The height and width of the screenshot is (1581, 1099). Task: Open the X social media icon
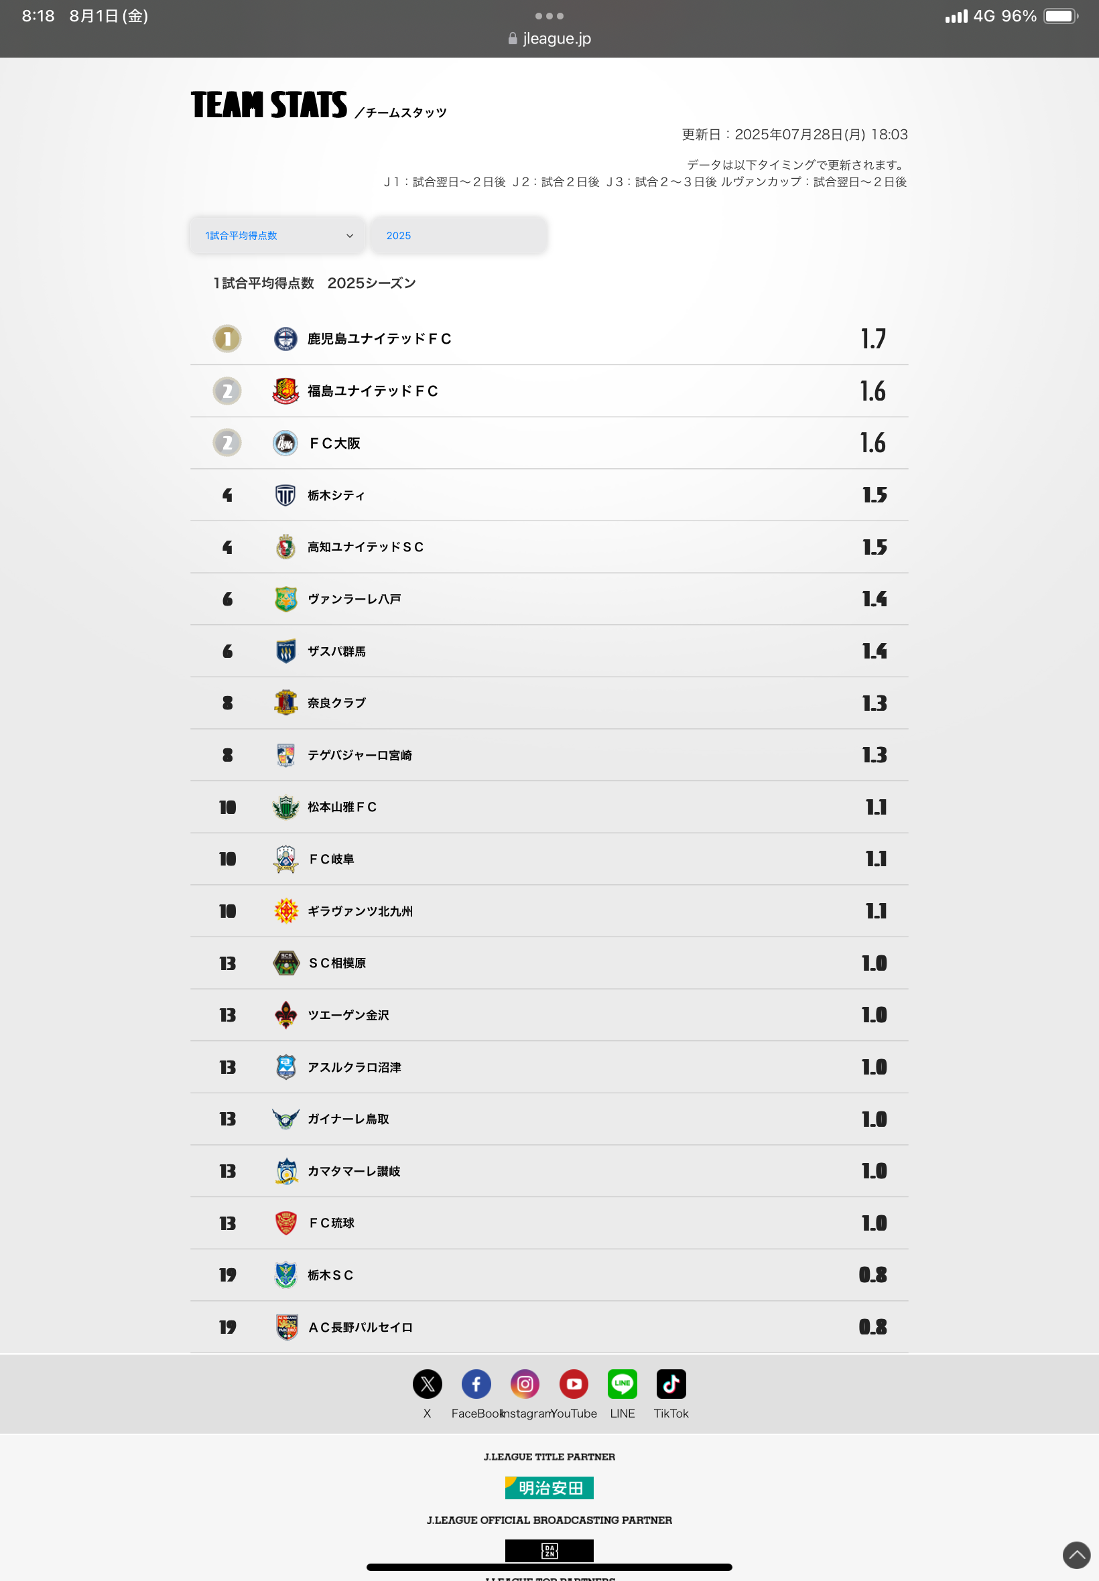click(427, 1383)
